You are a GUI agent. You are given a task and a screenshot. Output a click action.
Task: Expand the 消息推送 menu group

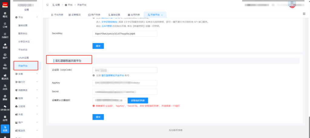click(37, 90)
